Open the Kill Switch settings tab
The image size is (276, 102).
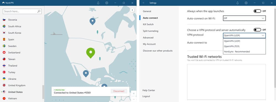coord(148,24)
